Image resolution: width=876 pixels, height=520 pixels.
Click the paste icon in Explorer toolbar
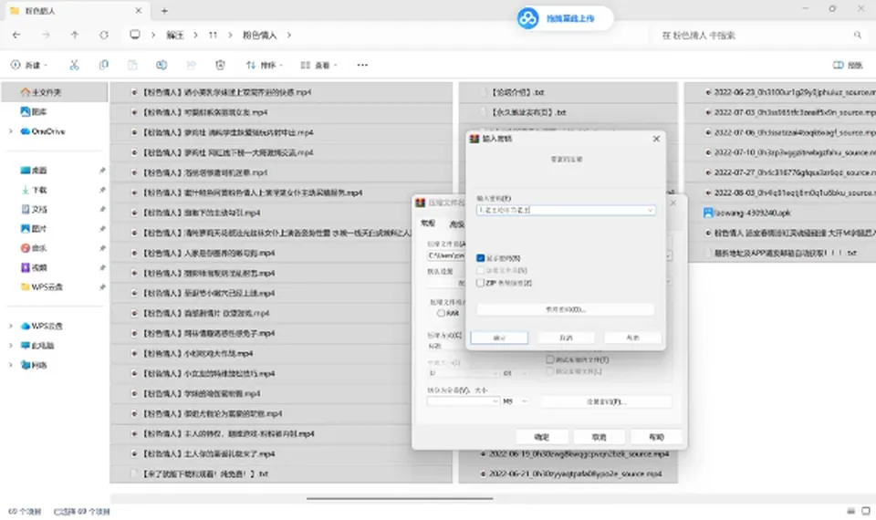coord(132,65)
